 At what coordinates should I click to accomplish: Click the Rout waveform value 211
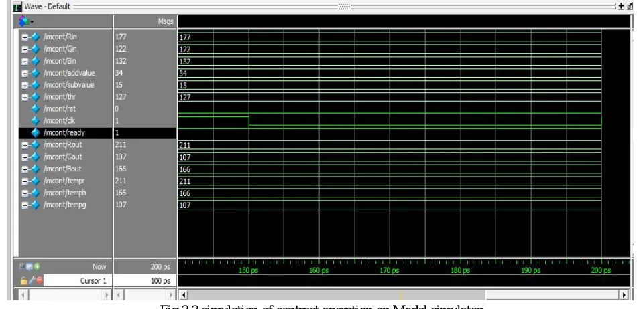[185, 145]
